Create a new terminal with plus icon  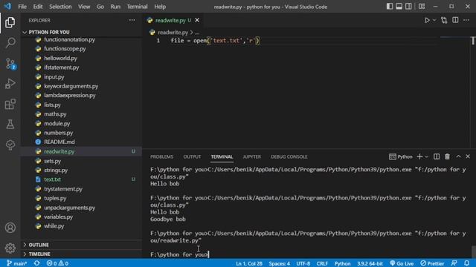click(419, 156)
